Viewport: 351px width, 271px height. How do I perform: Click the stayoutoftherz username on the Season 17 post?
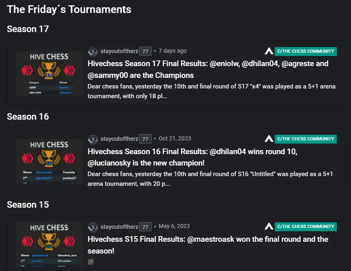[x=119, y=51]
